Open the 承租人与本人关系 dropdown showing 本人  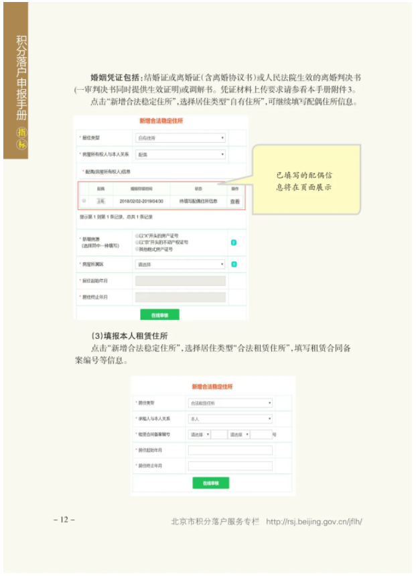[230, 419]
